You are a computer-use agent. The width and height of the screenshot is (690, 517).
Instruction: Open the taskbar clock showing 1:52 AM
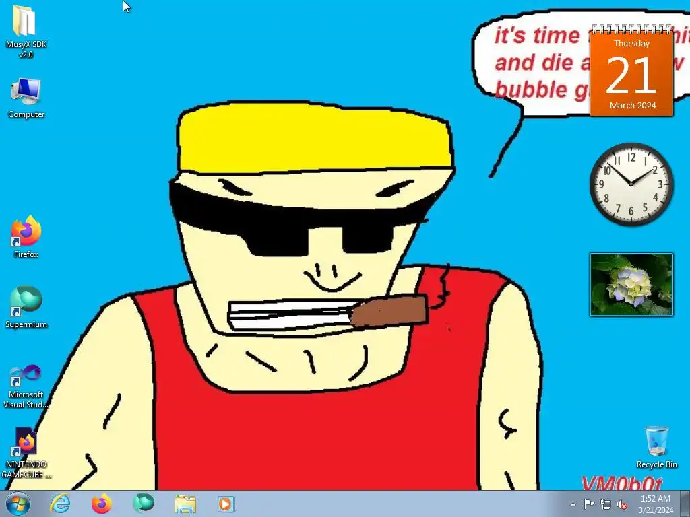(x=656, y=504)
